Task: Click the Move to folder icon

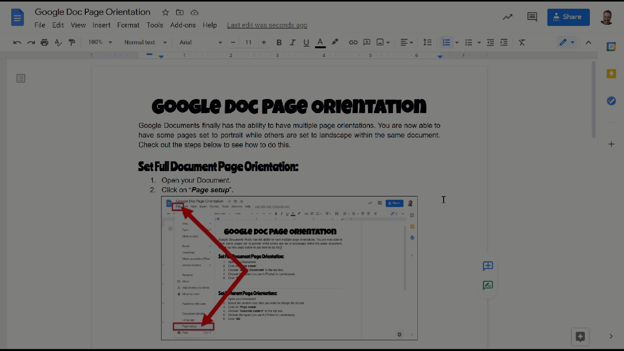Action: click(180, 13)
